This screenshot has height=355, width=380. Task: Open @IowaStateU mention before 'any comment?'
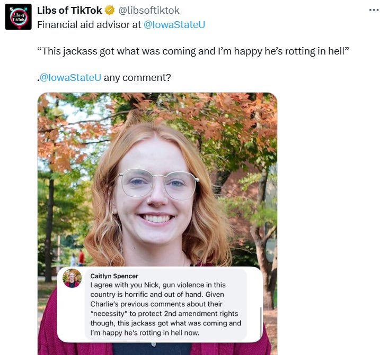[x=70, y=78]
